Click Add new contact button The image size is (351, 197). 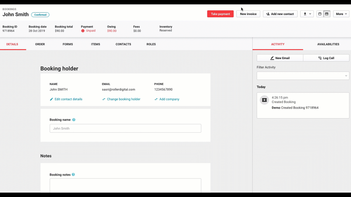tap(280, 14)
